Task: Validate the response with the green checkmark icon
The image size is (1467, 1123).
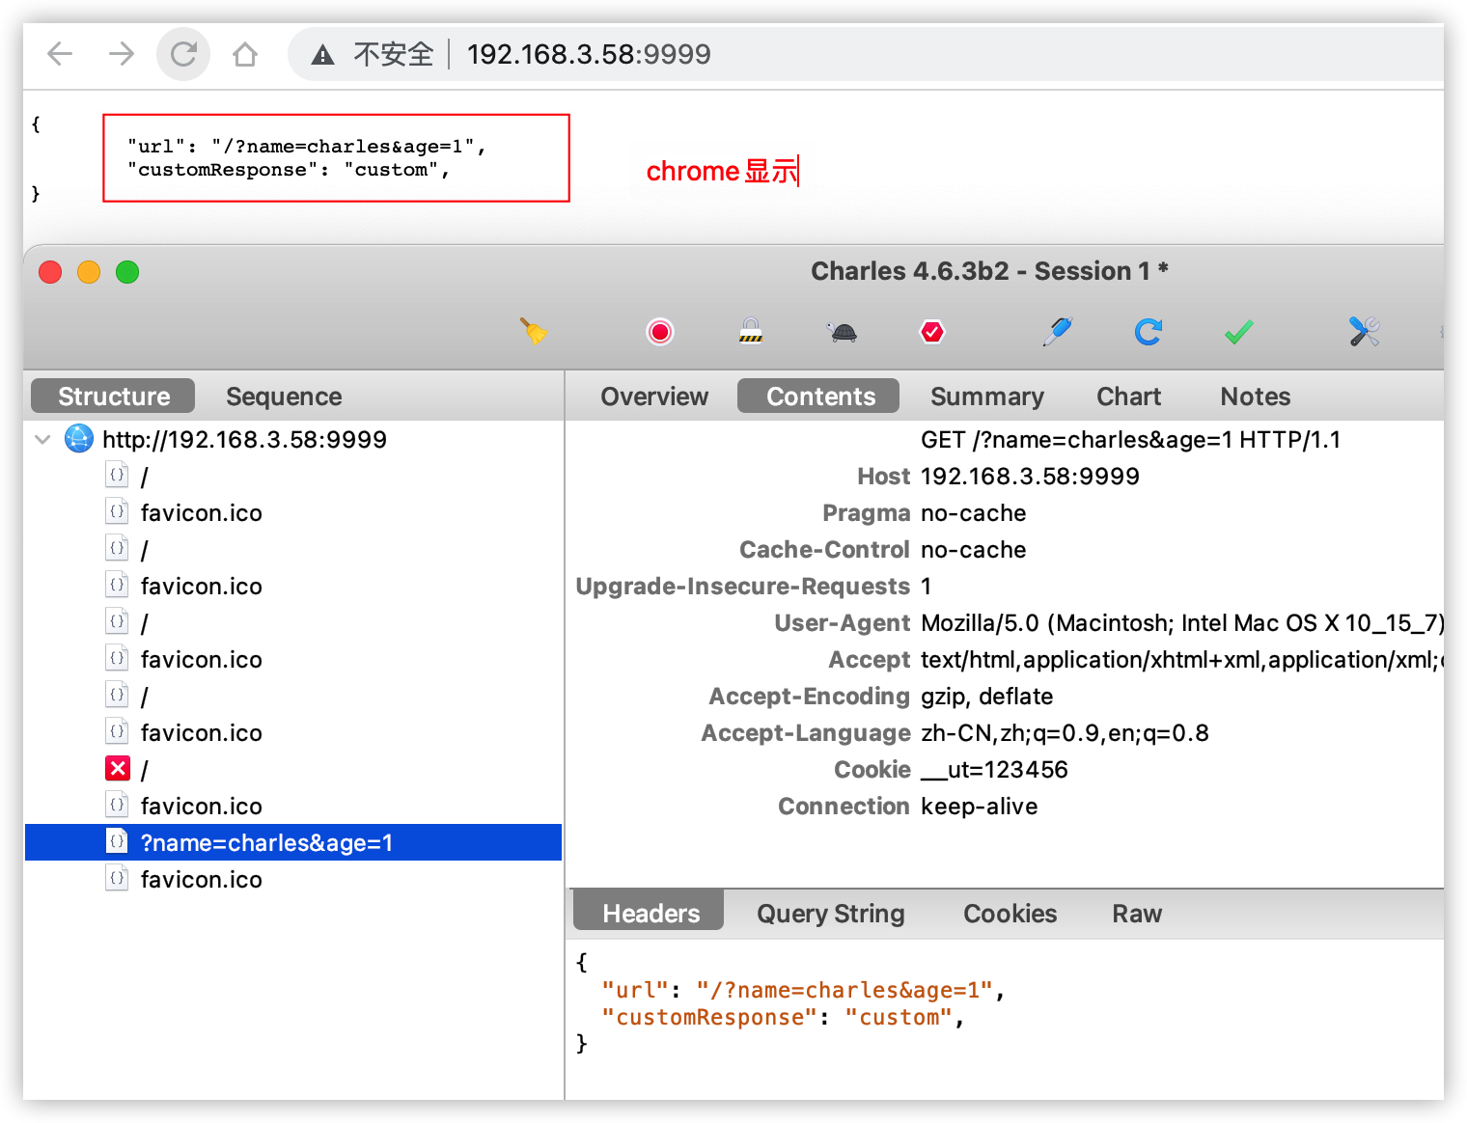Action: [x=1238, y=332]
